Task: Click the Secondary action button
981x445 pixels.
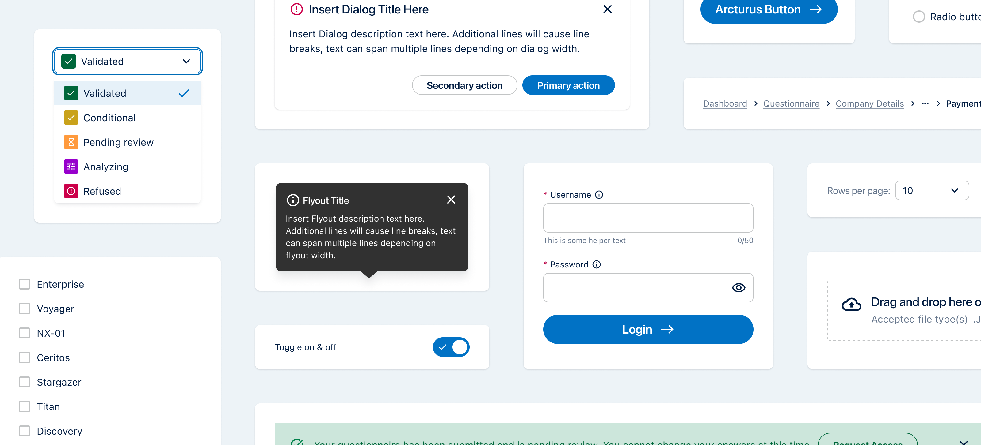Action: point(464,85)
